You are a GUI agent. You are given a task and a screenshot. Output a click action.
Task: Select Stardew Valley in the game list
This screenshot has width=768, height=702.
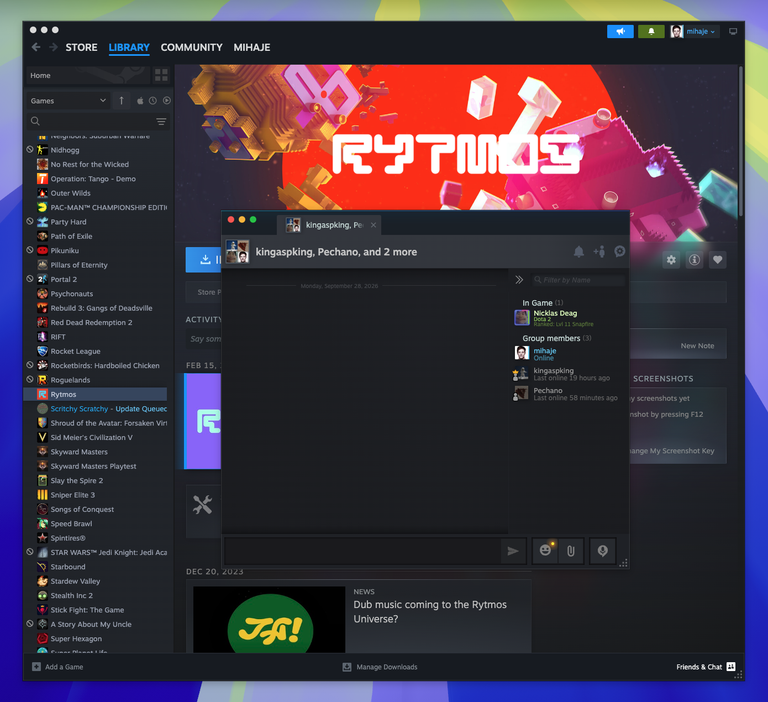coord(95,581)
